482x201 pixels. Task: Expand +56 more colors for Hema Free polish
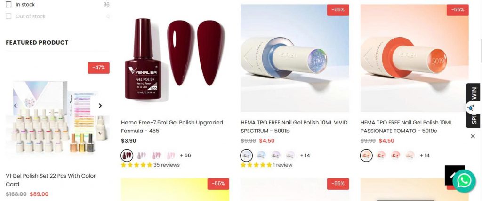point(185,155)
